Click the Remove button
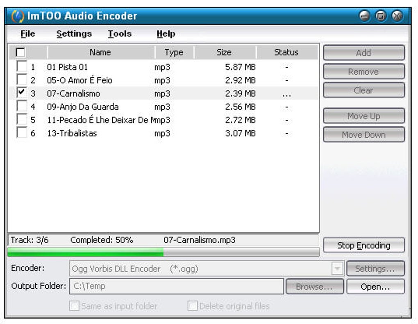The image size is (418, 324). pyautogui.click(x=363, y=71)
